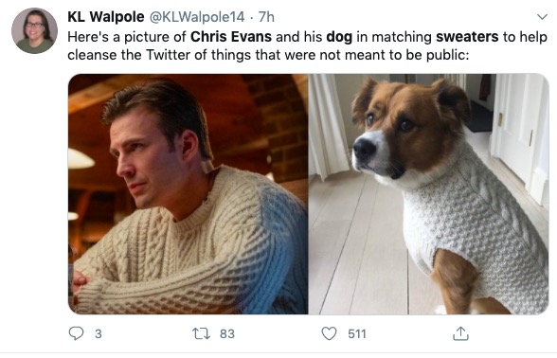Expand the tweet options chevron
Viewport: 557px width, 358px height.
pyautogui.click(x=542, y=17)
